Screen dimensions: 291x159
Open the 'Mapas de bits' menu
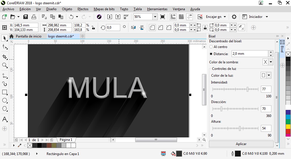pos(104,9)
